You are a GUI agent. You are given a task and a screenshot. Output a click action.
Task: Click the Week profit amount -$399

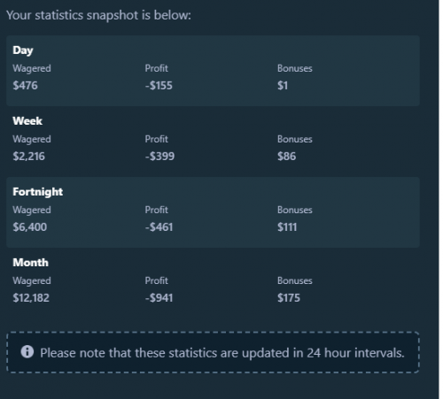pyautogui.click(x=159, y=157)
